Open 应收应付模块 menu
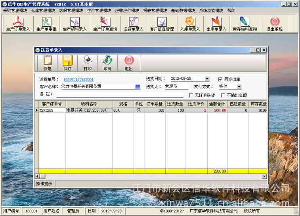 [x=127, y=11]
